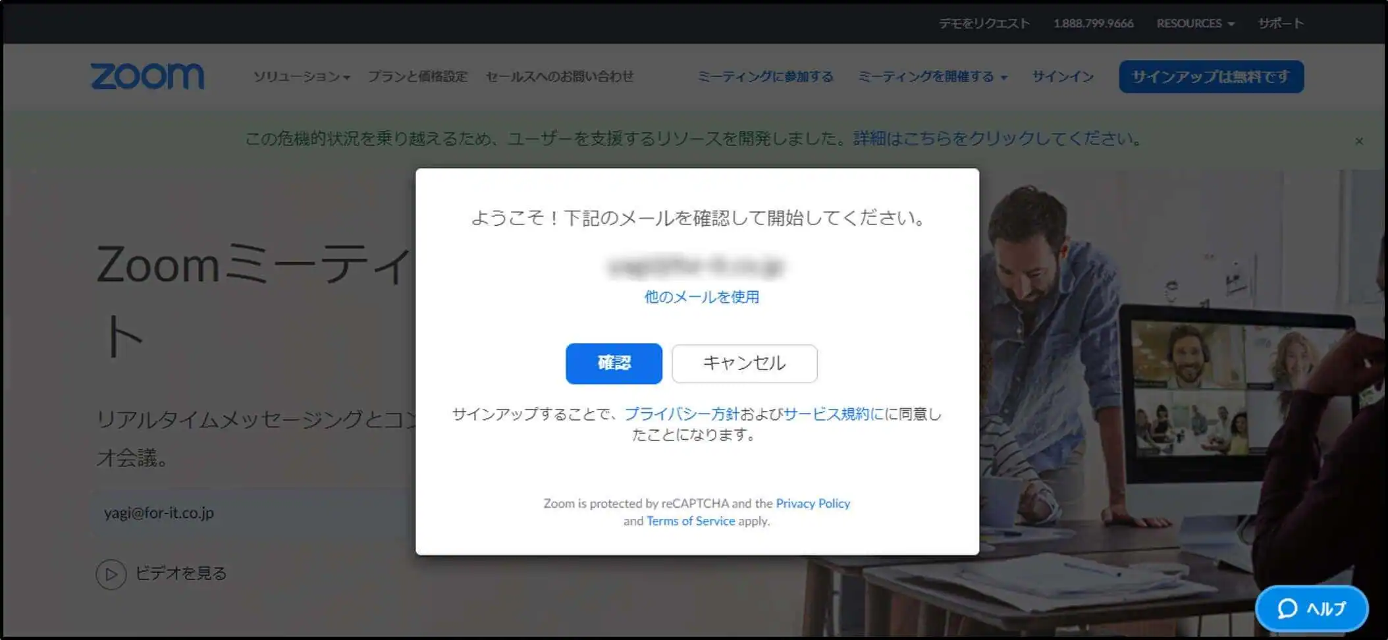Click the play icon next to ビデオを見る
The width and height of the screenshot is (1388, 640).
pyautogui.click(x=111, y=574)
